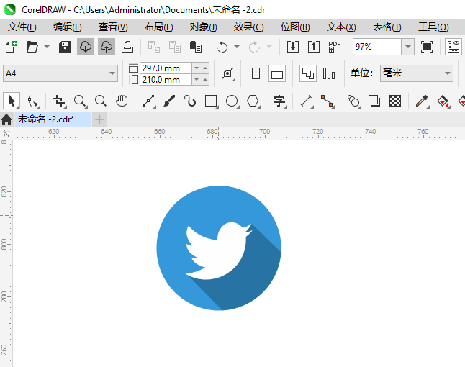Increase page width with the up stepper

tap(205, 68)
